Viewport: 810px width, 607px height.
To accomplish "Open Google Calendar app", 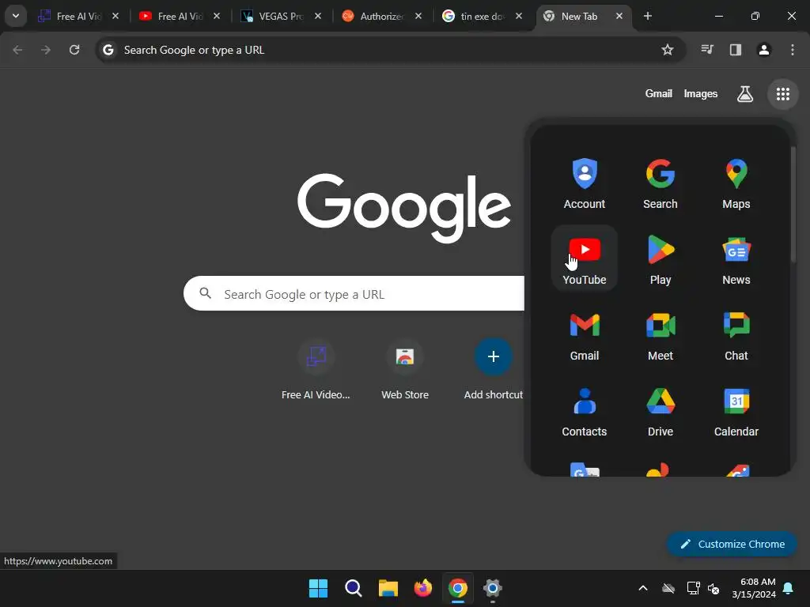I will pyautogui.click(x=736, y=411).
